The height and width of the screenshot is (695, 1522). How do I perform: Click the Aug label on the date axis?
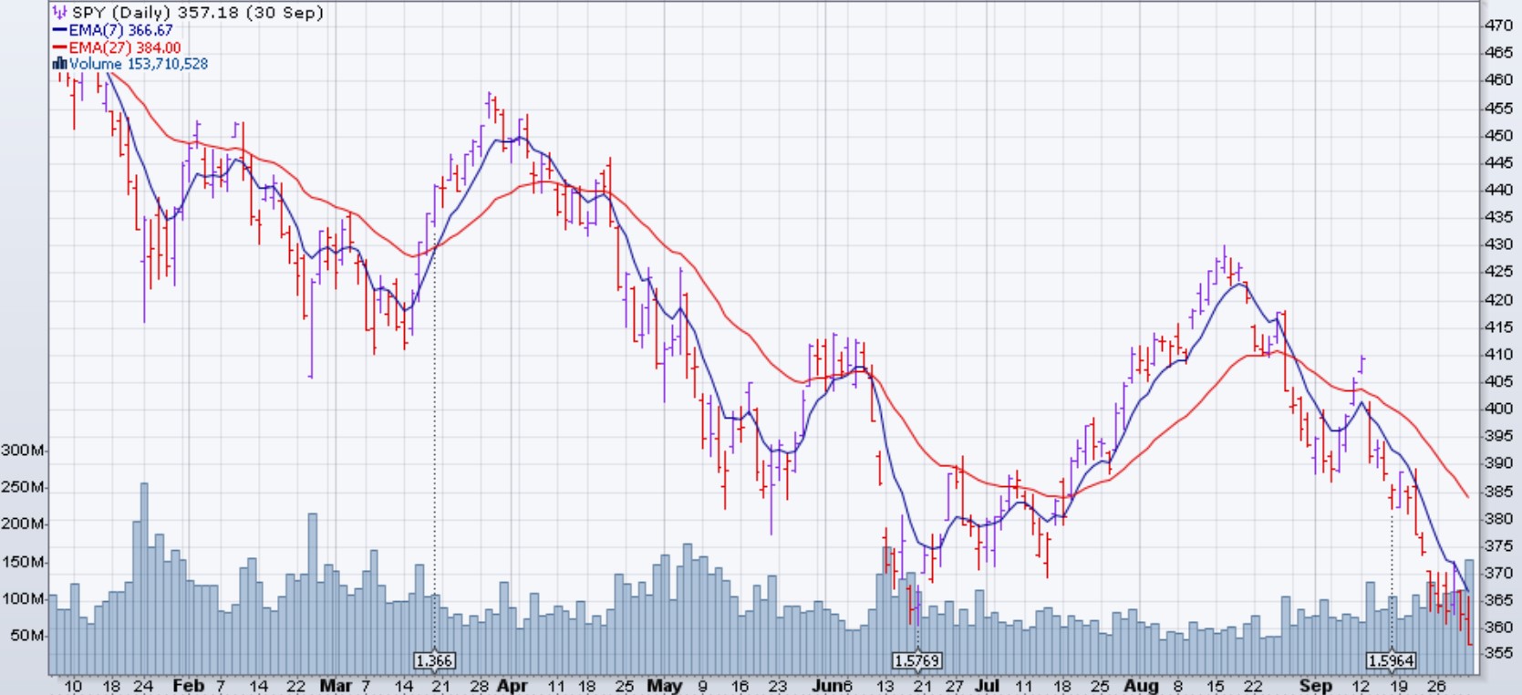click(1141, 686)
